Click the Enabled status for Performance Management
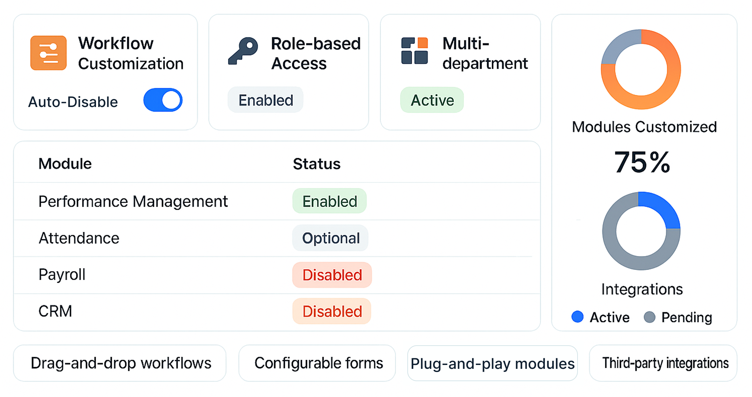 pos(330,201)
